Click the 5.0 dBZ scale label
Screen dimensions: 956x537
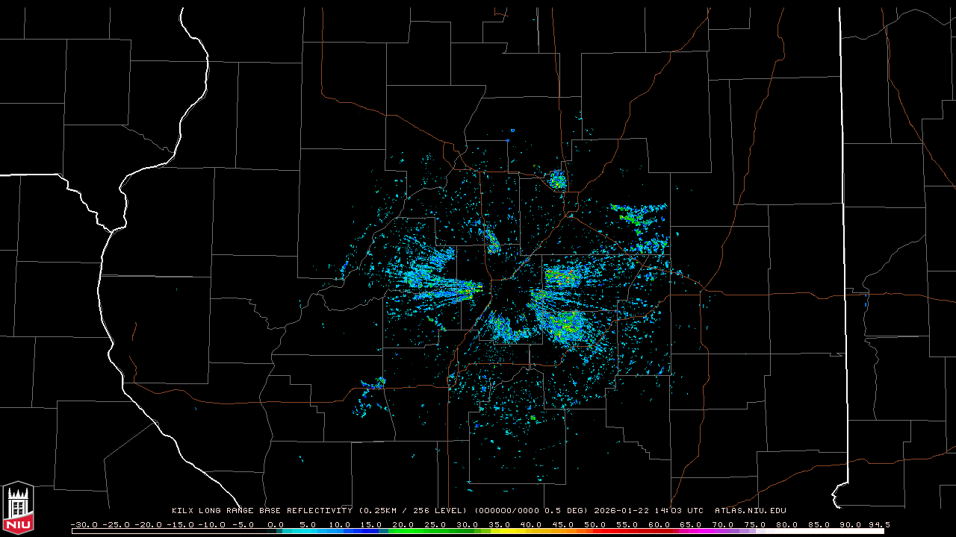coord(308,524)
